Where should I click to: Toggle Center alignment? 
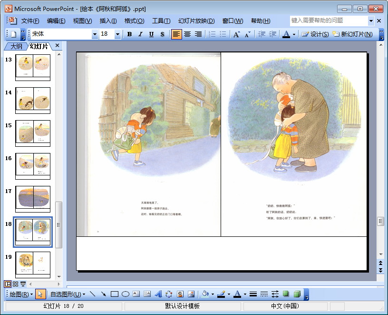tap(187, 34)
